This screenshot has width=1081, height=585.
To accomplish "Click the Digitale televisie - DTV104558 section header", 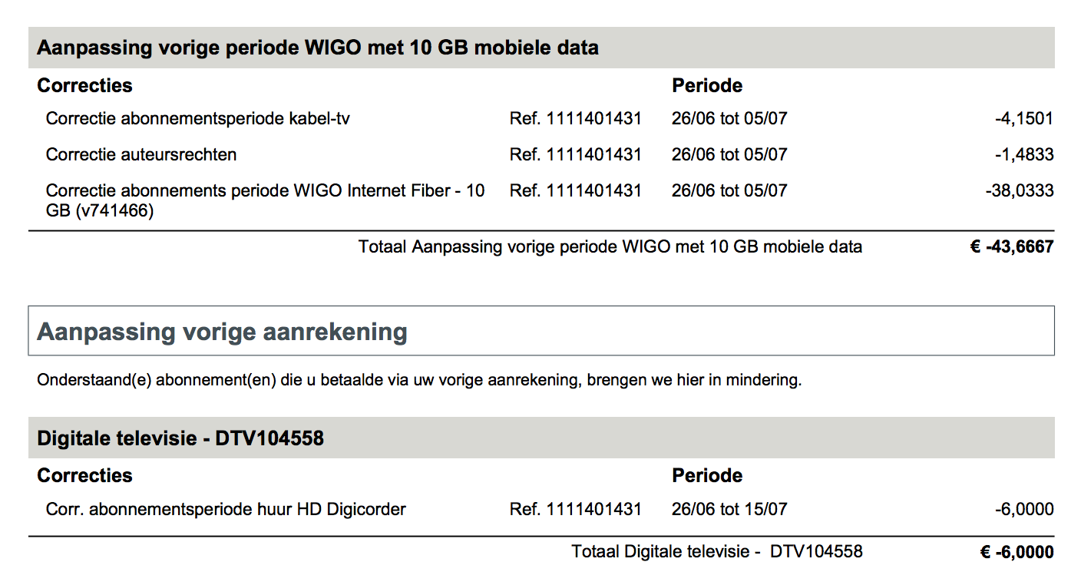I will coord(180,438).
